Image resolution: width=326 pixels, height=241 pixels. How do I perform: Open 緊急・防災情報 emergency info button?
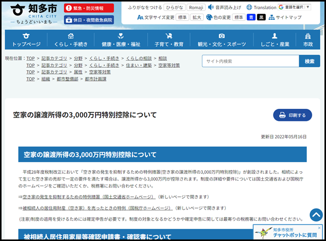coord(89,8)
